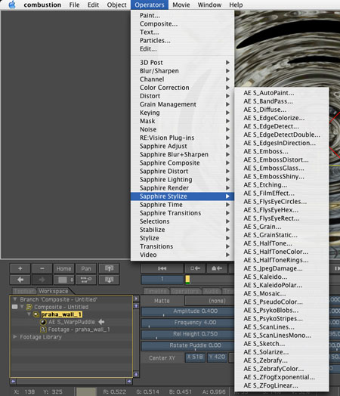Viewport: 340px width, 396px height.
Task: Jump to the first frame in playback controls
Action: (162, 268)
